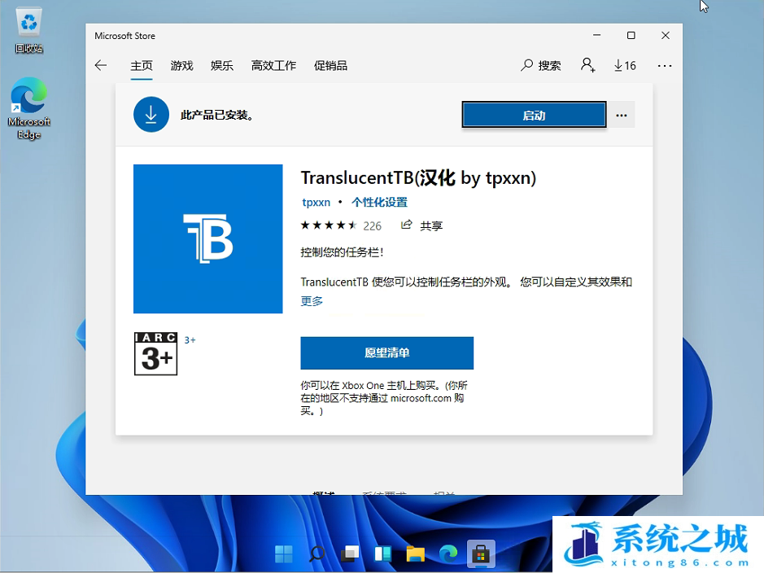This screenshot has width=764, height=573.
Task: Open the tpxxn publisher link
Action: point(317,202)
